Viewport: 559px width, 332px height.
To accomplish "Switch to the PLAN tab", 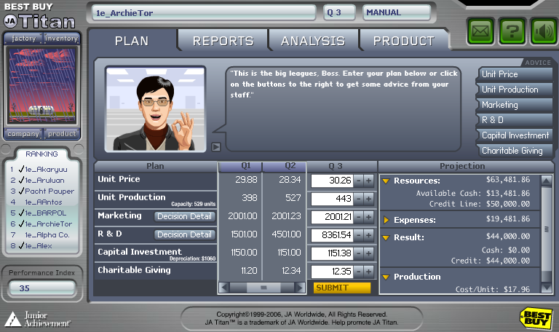I will click(132, 41).
